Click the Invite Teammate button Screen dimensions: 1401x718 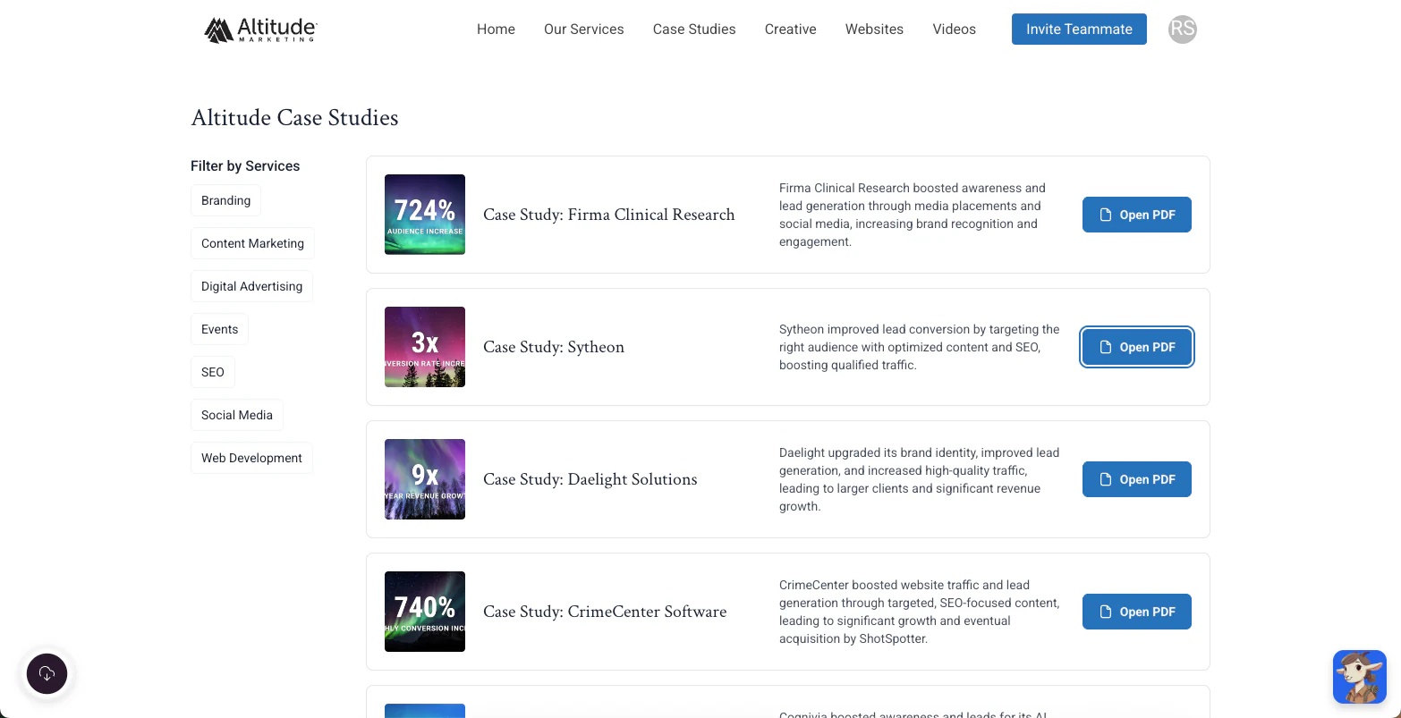pos(1079,30)
